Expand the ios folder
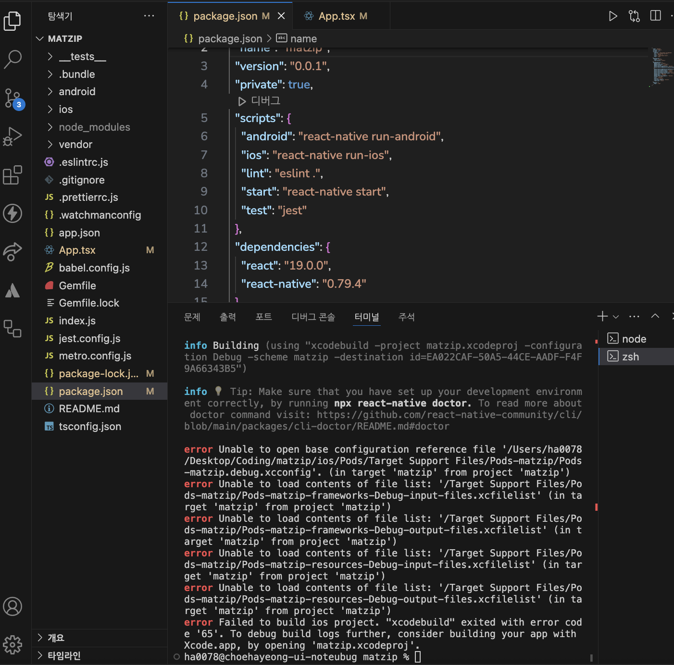The image size is (674, 665). coord(100,109)
